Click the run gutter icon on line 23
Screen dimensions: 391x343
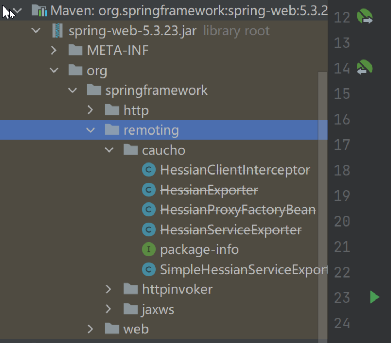click(x=374, y=297)
